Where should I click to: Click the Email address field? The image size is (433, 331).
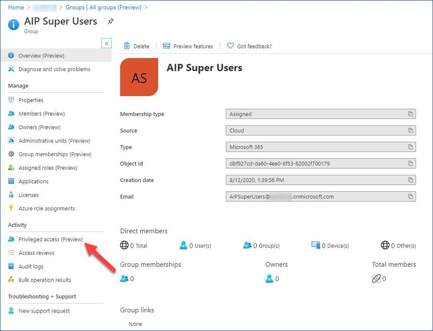[321, 197]
